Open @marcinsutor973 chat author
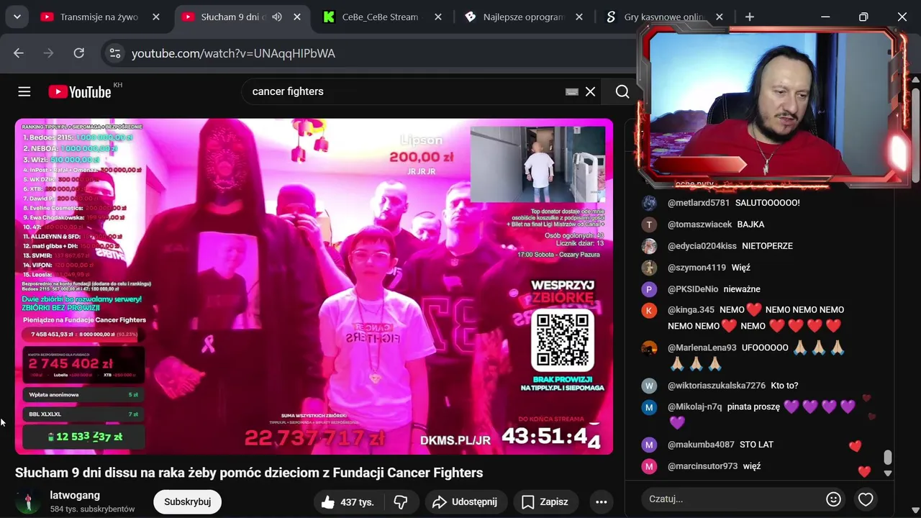Viewport: 921px width, 518px height. [x=703, y=466]
